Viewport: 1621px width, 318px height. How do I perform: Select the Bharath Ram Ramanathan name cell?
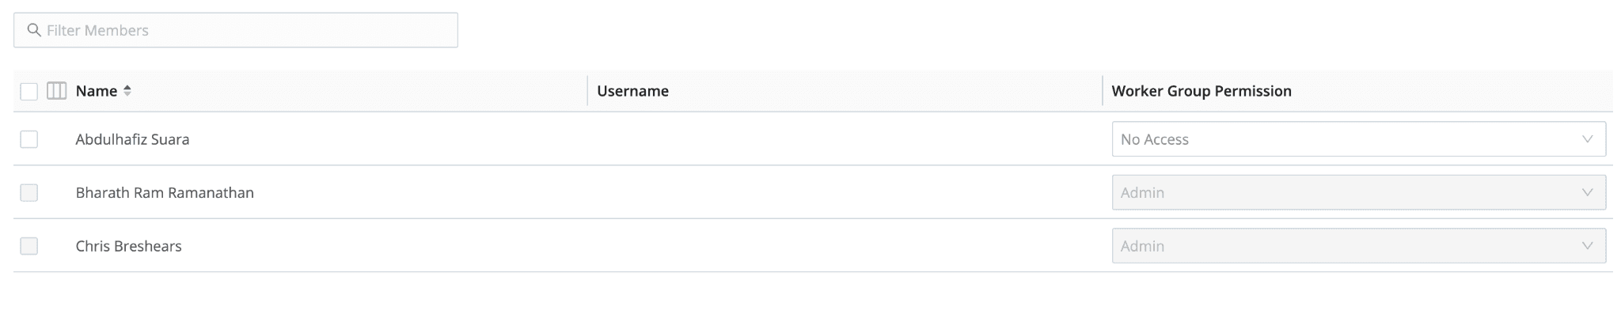coord(165,192)
